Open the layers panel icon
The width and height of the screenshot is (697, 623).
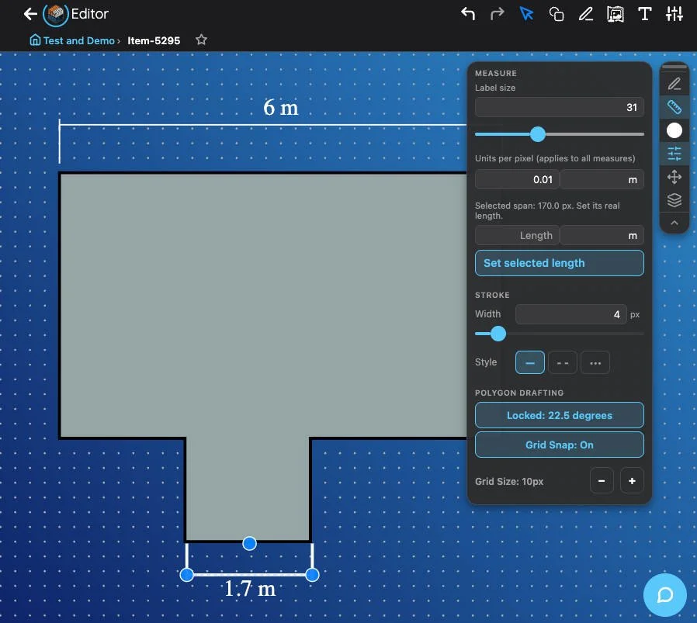(x=674, y=200)
